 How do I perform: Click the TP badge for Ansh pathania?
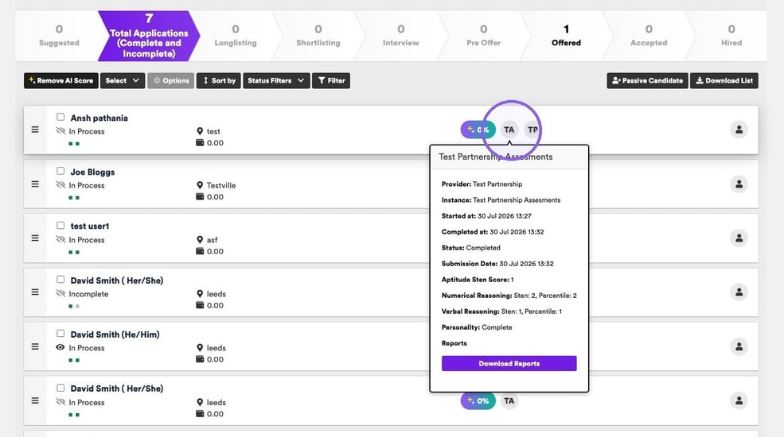pyautogui.click(x=532, y=130)
